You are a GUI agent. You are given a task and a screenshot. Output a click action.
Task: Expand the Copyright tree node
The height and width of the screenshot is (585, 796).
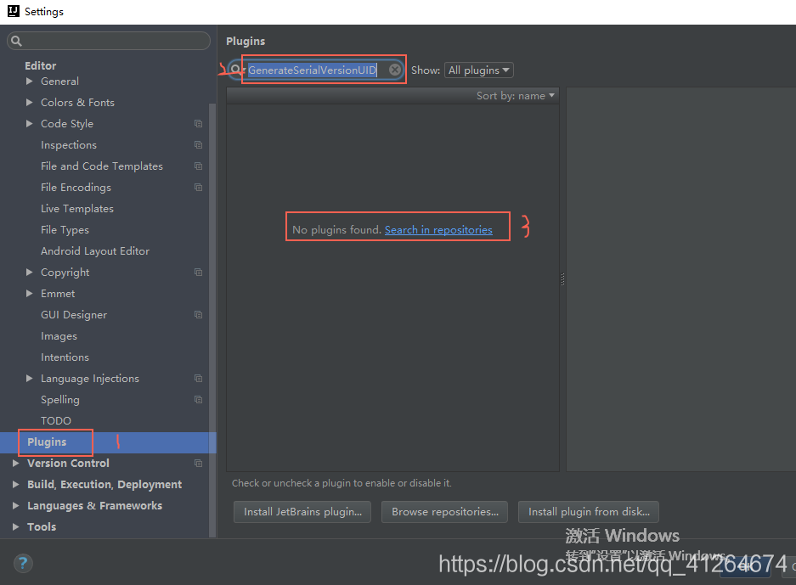(28, 272)
